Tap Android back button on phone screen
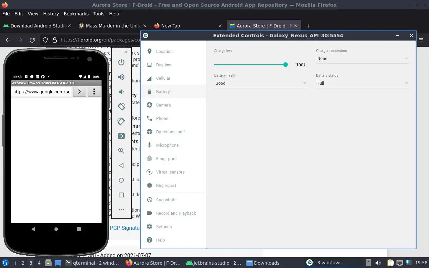Image resolution: width=429 pixels, height=268 pixels. click(x=33, y=229)
